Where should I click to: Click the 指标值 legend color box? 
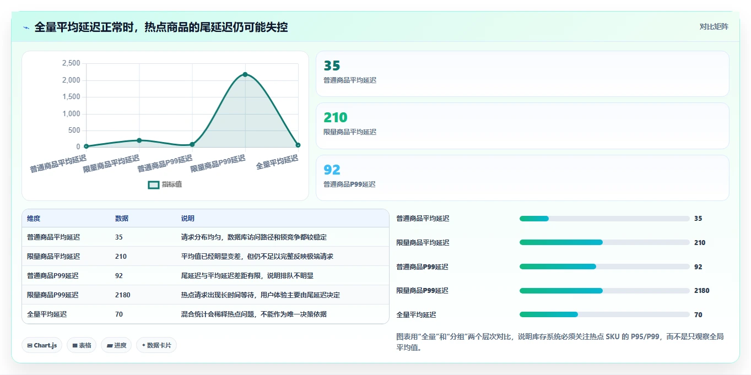(154, 184)
